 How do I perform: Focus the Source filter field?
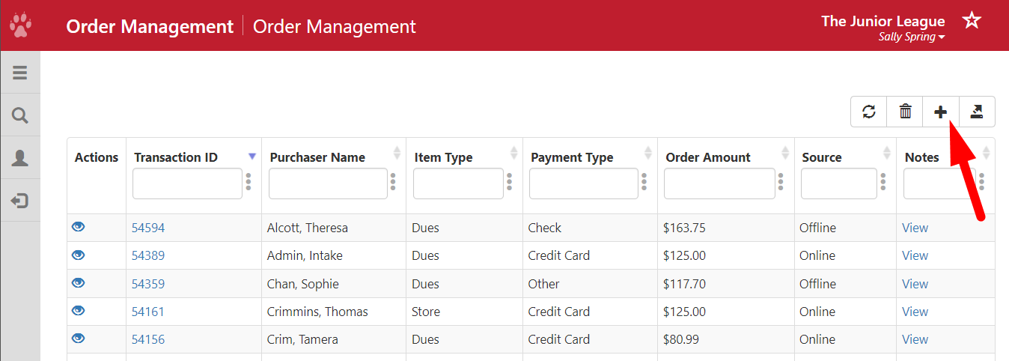[839, 183]
